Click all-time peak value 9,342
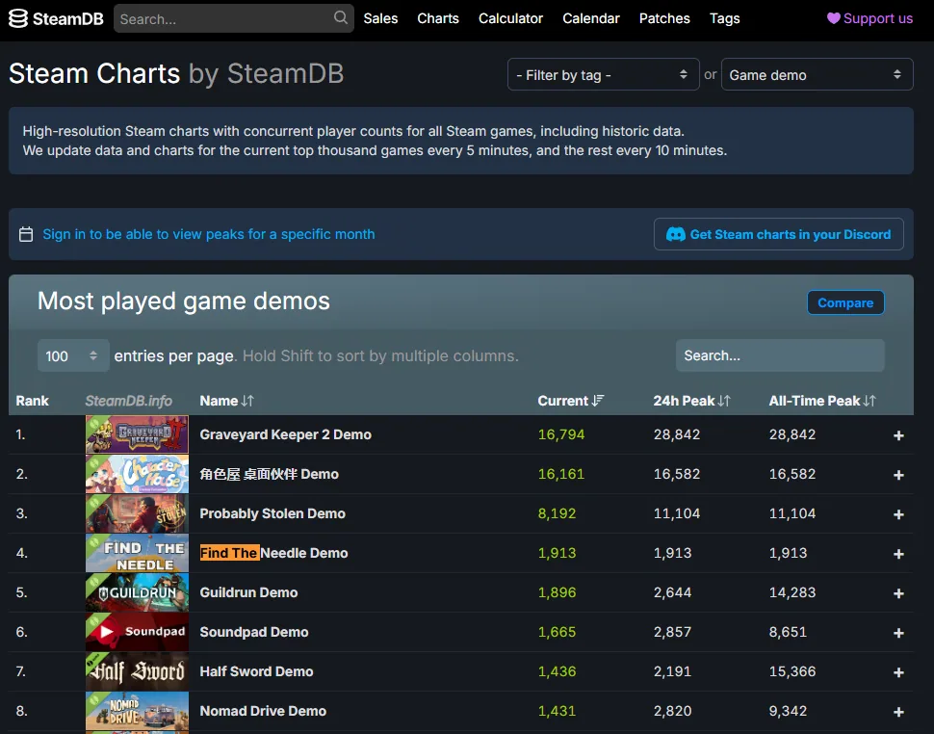 point(788,711)
